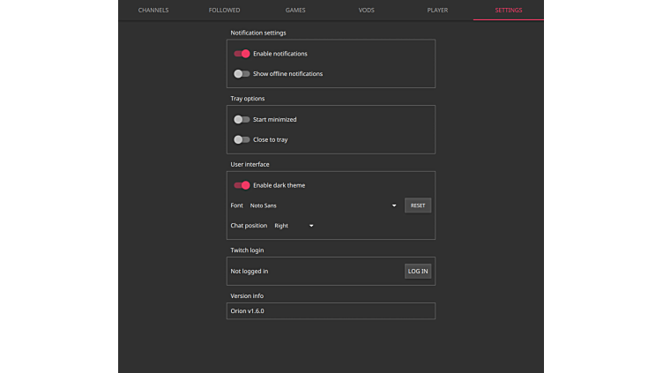Expand the Font dropdown arrow
663x373 pixels.
coord(394,206)
